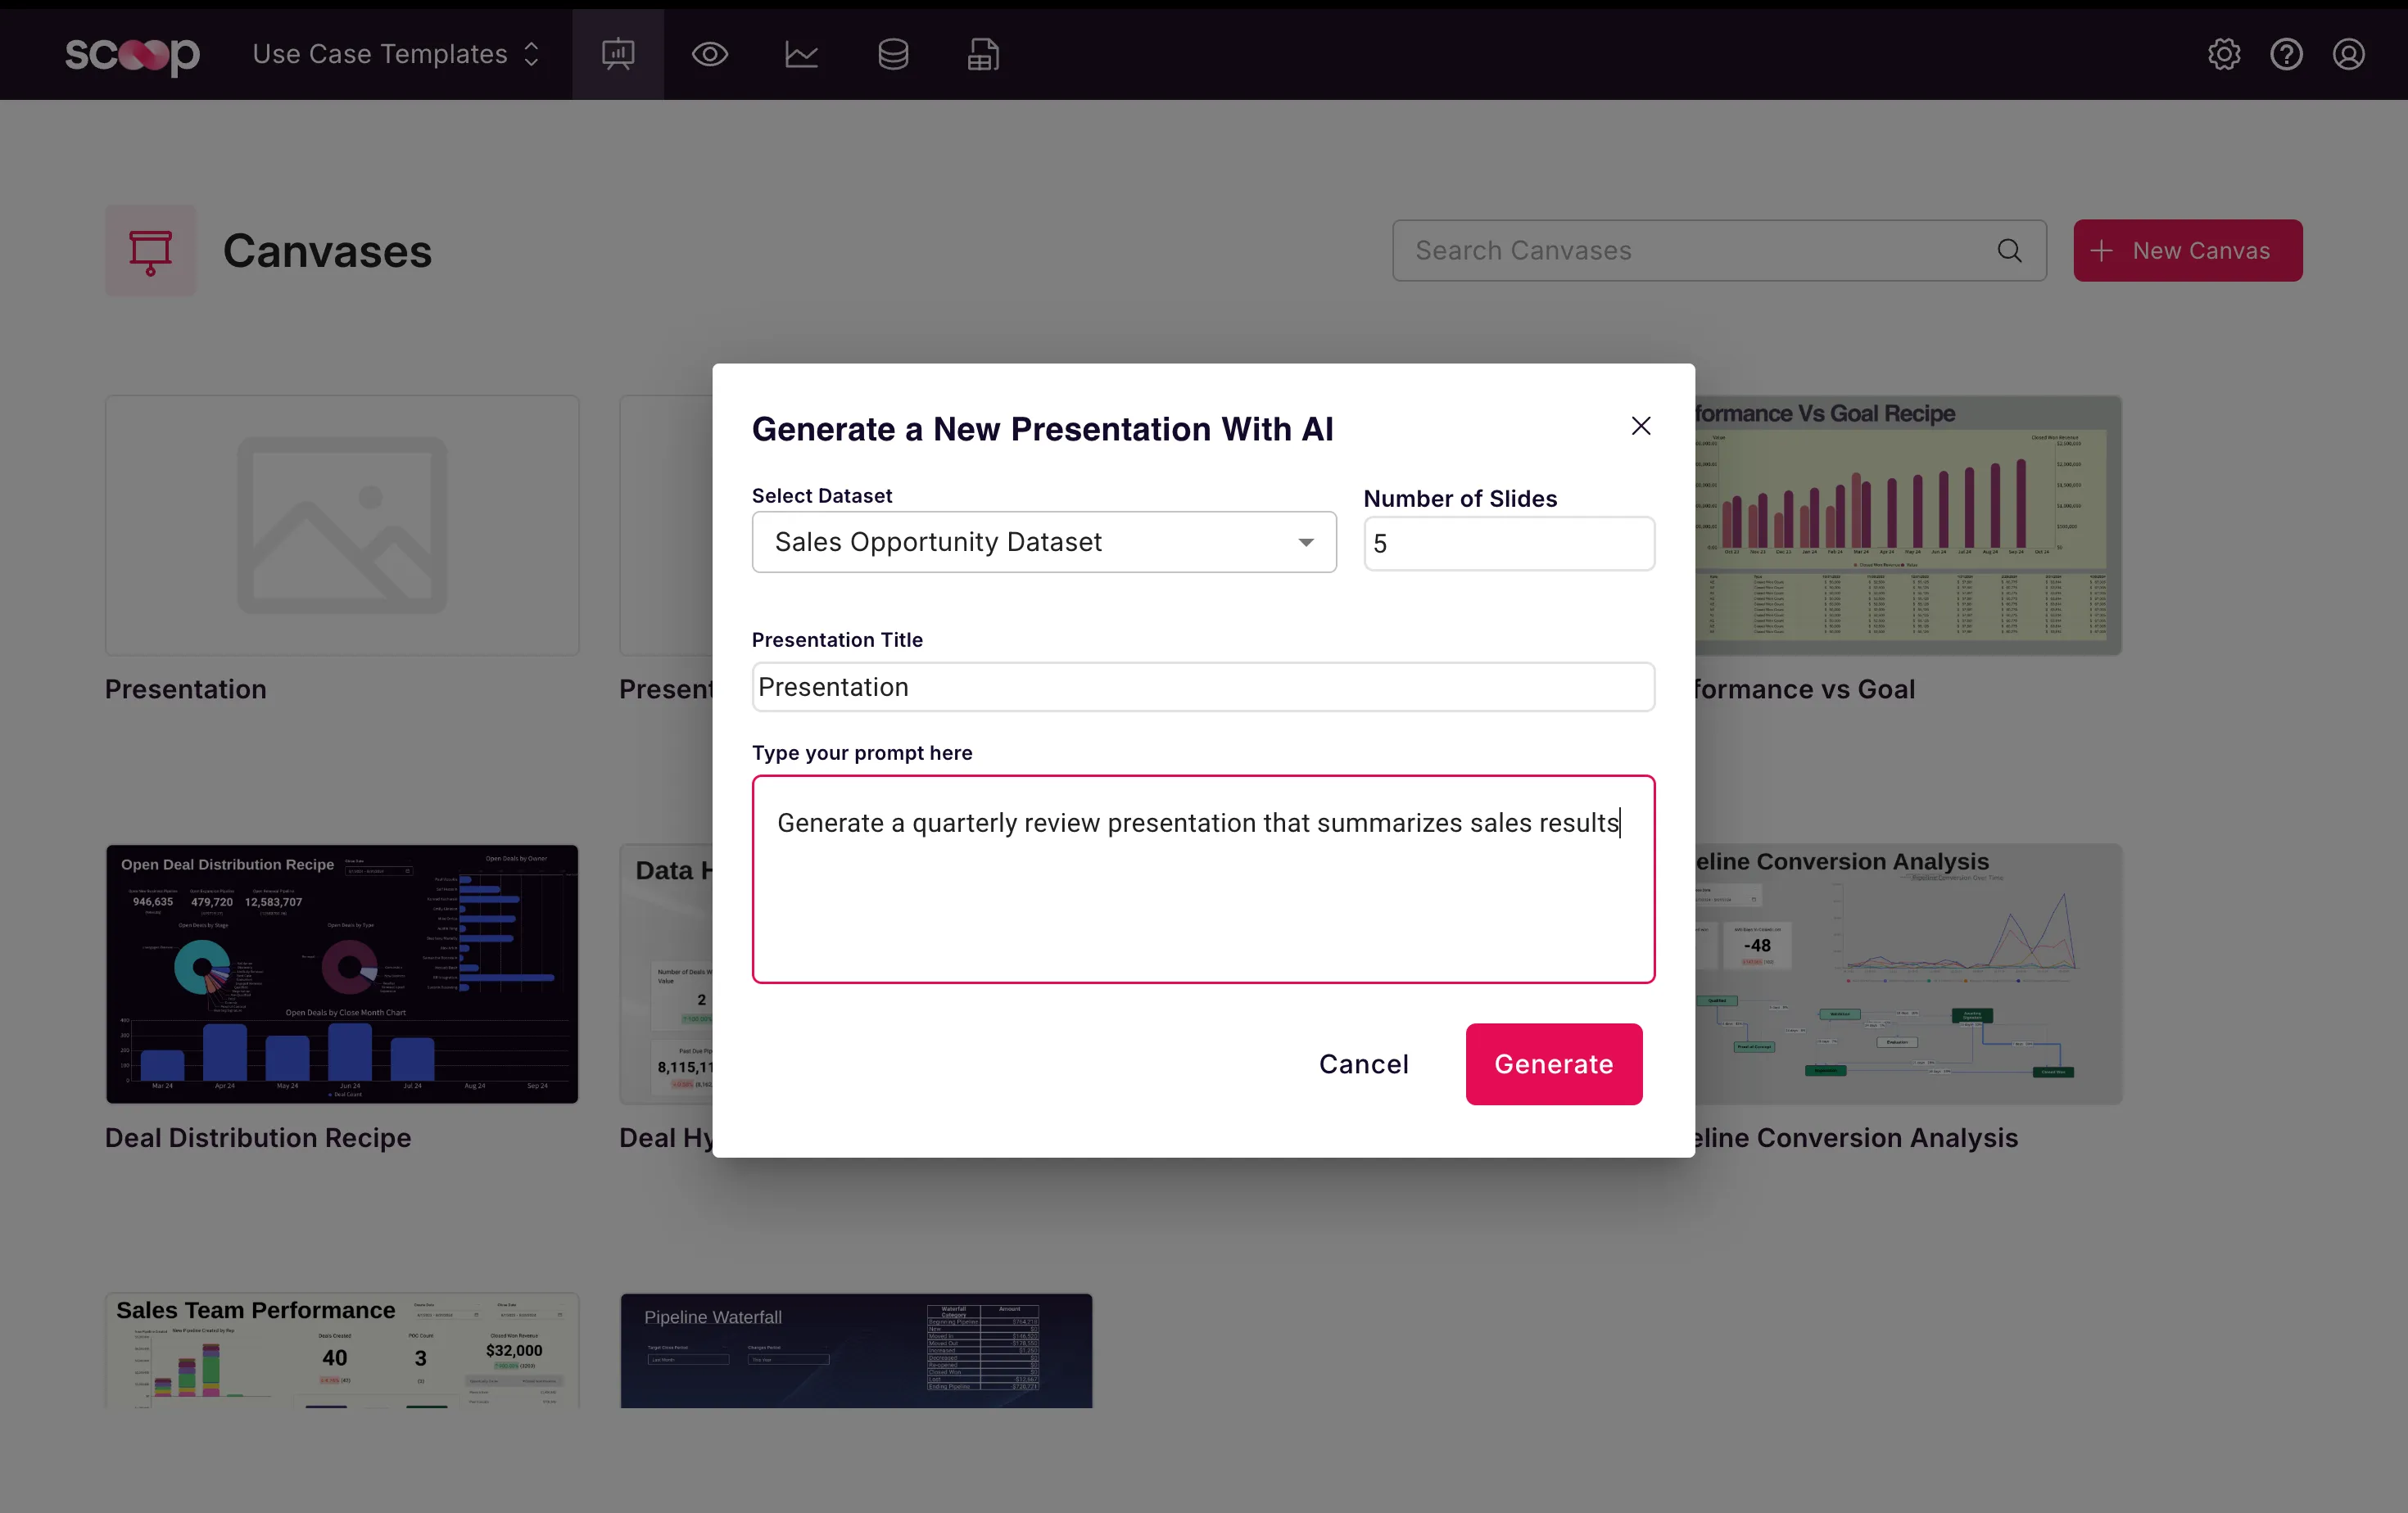Click Cancel in the dialog

coord(1363,1064)
